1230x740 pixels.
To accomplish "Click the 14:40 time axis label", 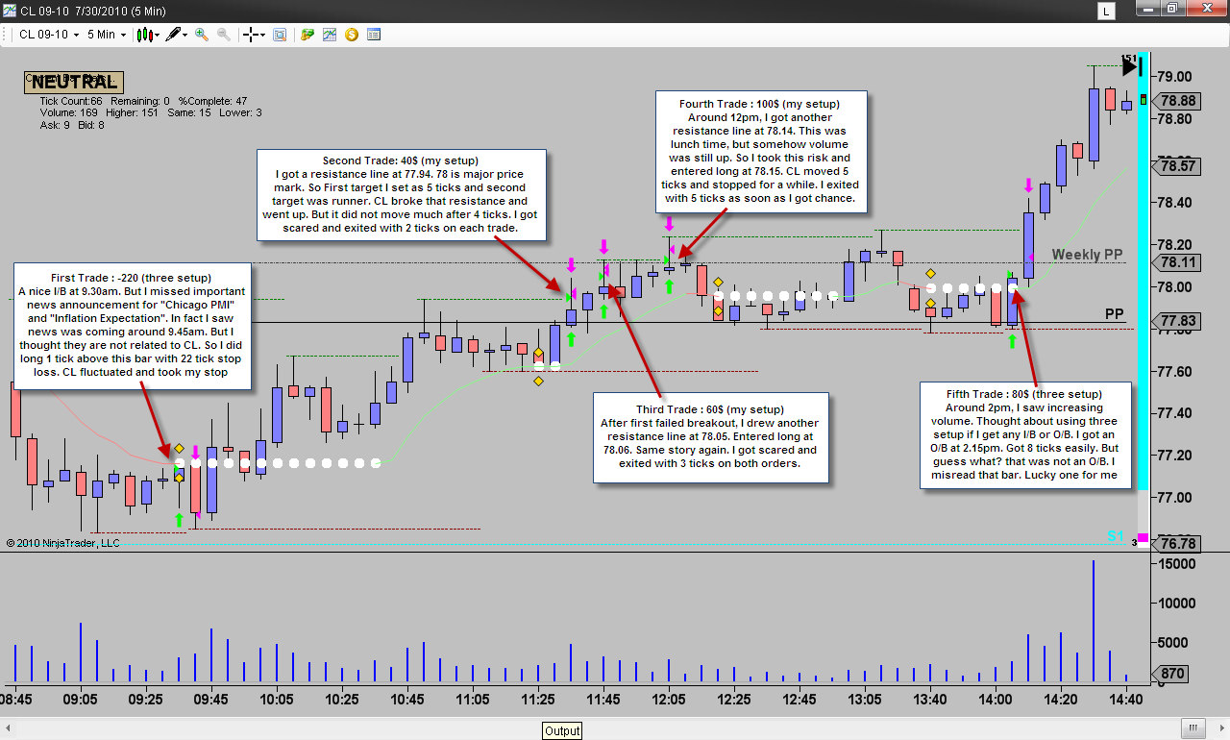I will 1126,700.
